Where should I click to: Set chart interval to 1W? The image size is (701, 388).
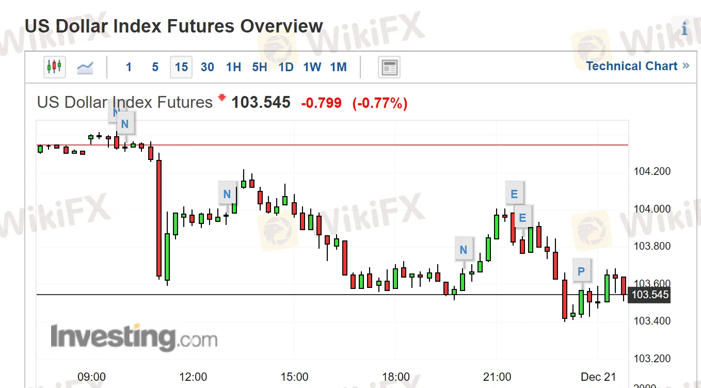tap(312, 67)
